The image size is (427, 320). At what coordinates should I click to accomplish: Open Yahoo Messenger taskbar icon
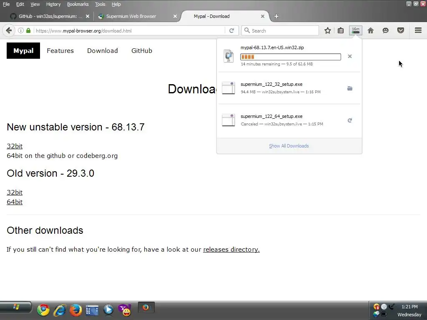[x=125, y=310]
